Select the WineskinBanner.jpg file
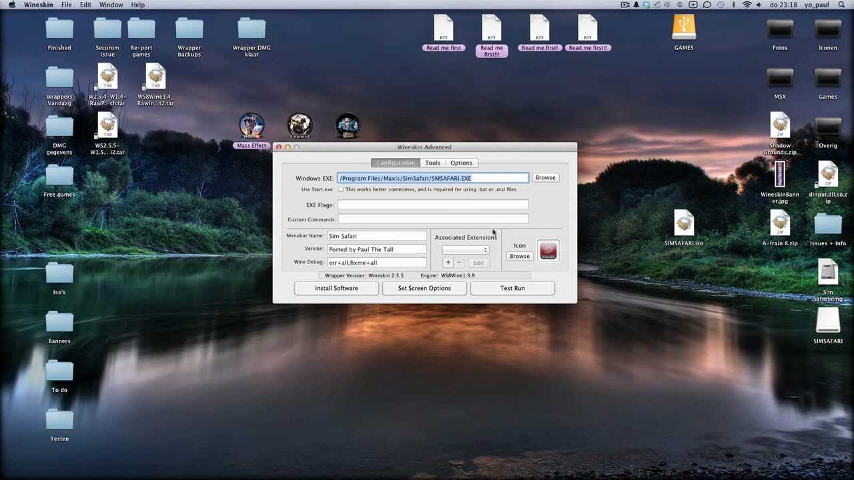This screenshot has height=480, width=854. click(780, 174)
